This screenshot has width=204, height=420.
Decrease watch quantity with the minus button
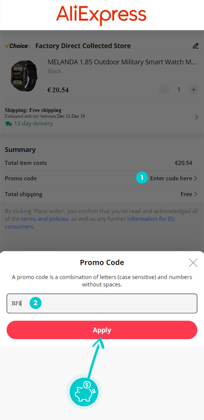(x=164, y=90)
